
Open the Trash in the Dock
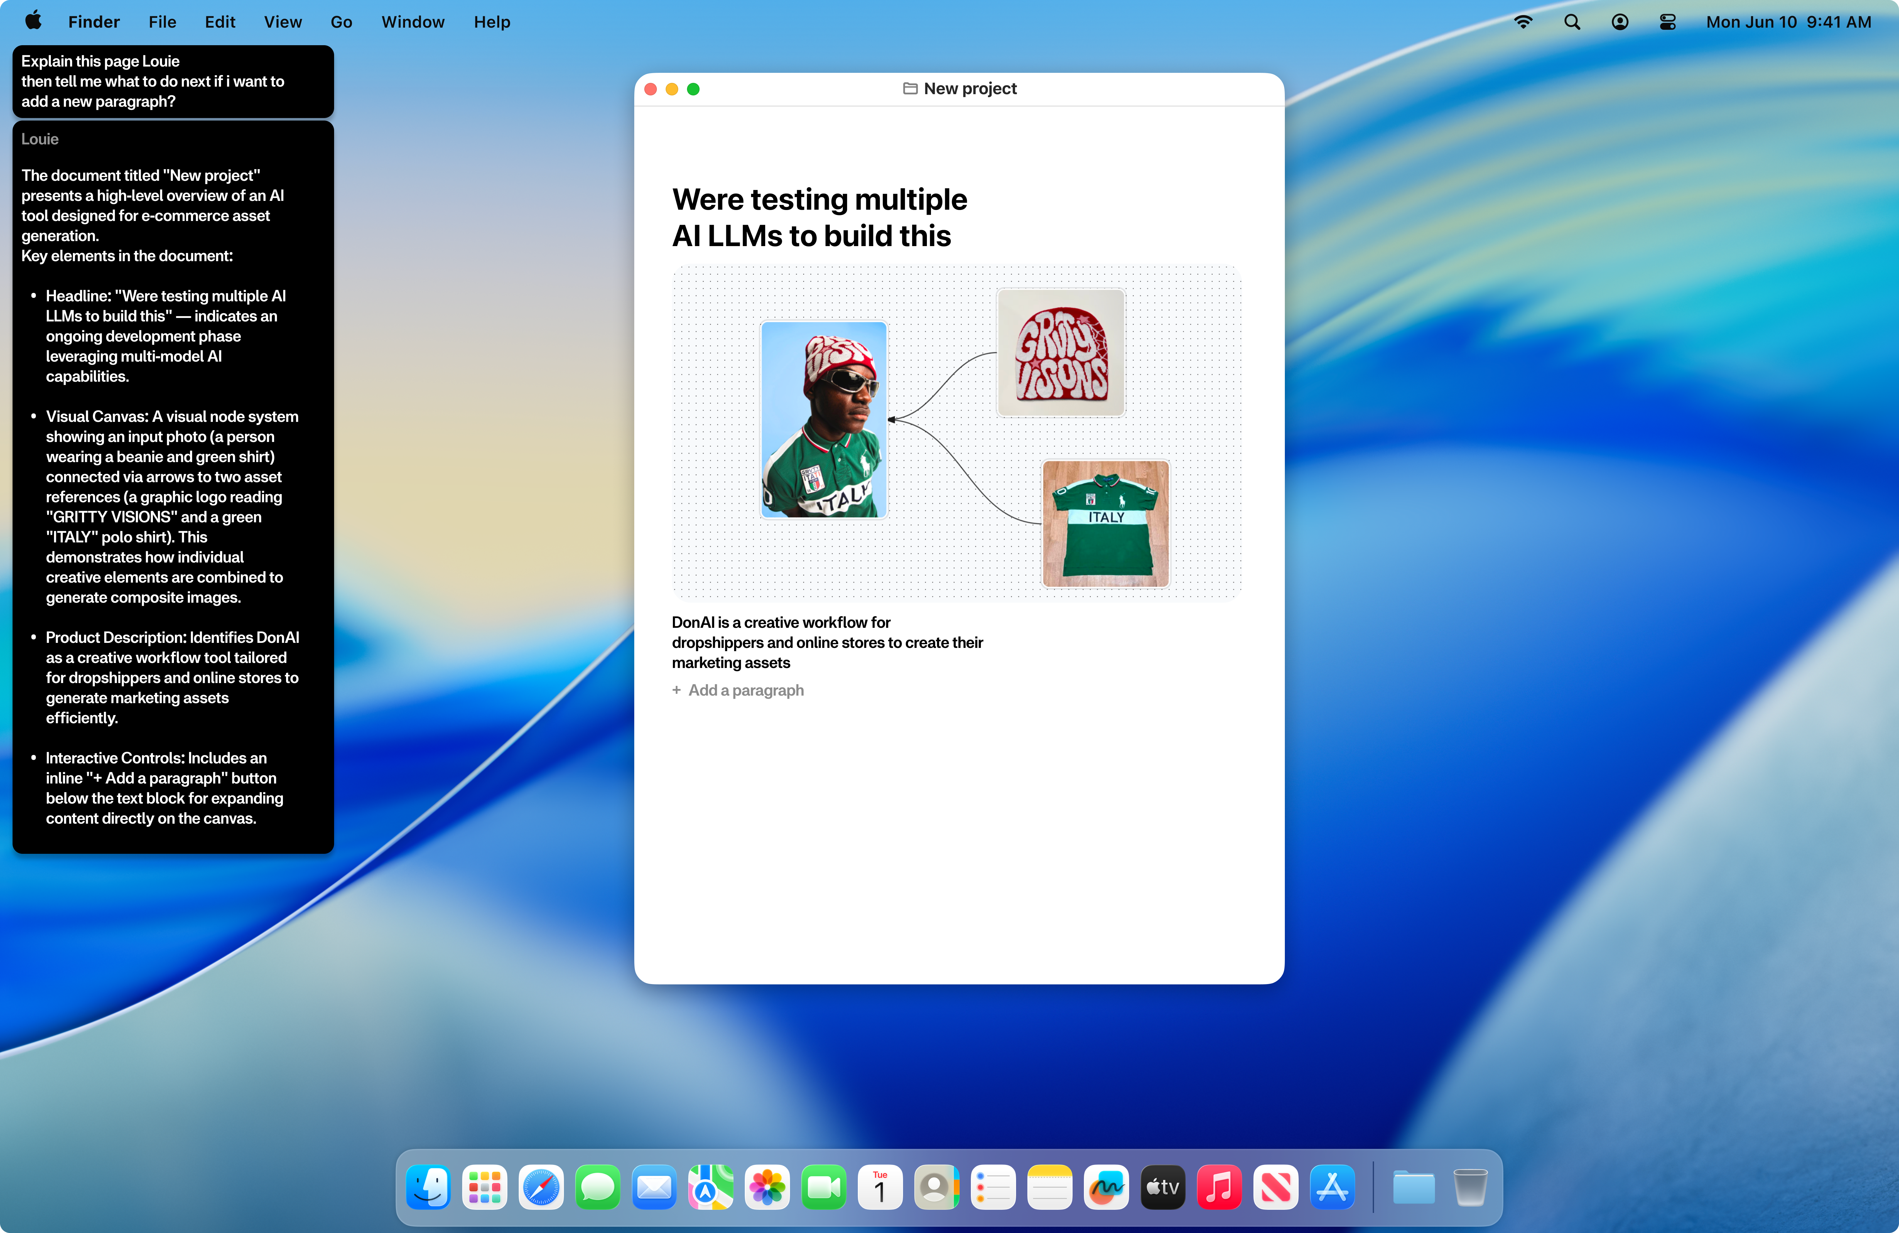(x=1470, y=1187)
